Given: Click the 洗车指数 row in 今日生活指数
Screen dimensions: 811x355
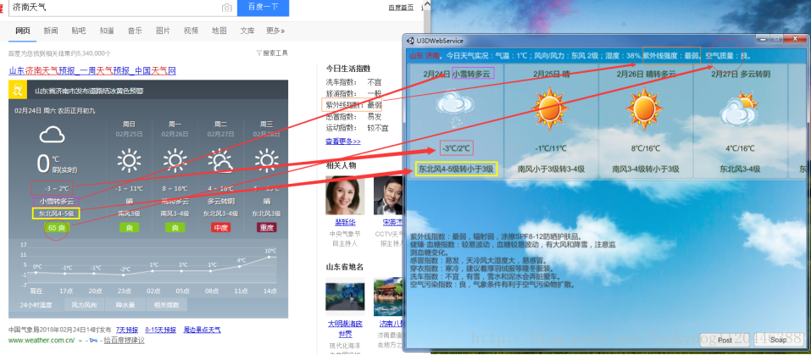Looking at the screenshot, I should pos(353,81).
